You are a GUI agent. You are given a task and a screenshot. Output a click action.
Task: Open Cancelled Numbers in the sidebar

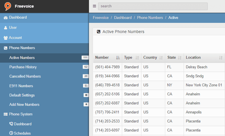44,76
